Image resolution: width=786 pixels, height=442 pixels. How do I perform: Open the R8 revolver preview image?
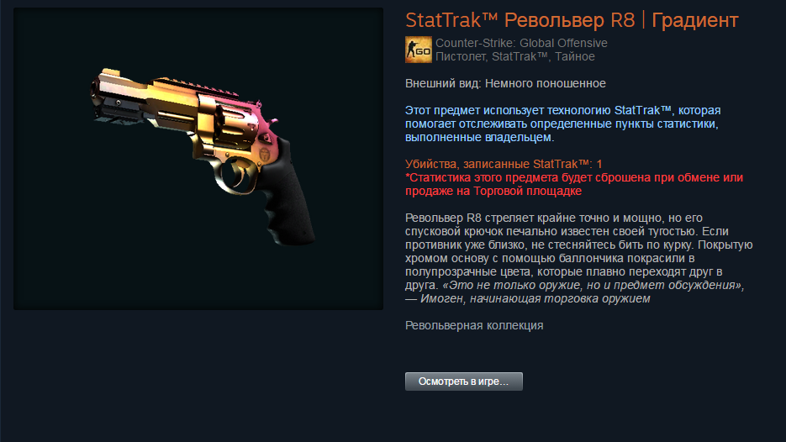click(x=198, y=158)
